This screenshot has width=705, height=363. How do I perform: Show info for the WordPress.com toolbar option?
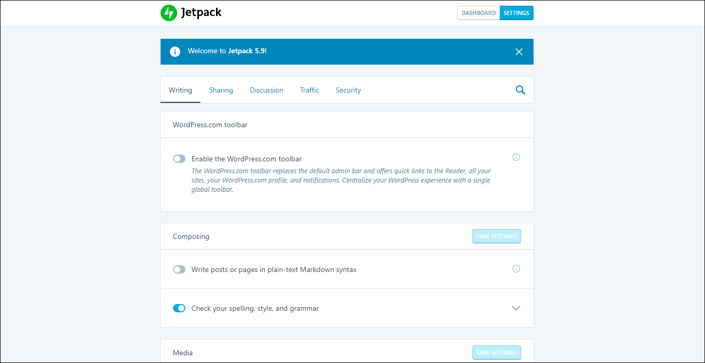click(516, 157)
